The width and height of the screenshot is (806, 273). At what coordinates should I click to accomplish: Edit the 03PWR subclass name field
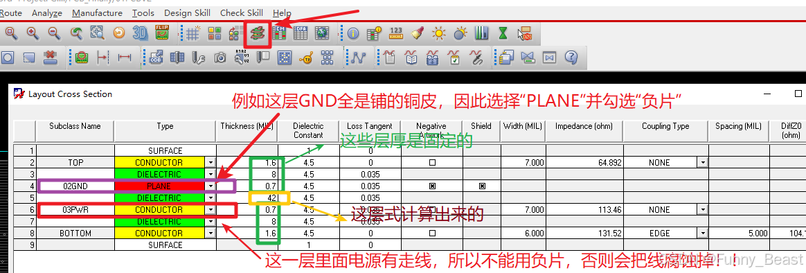[75, 210]
